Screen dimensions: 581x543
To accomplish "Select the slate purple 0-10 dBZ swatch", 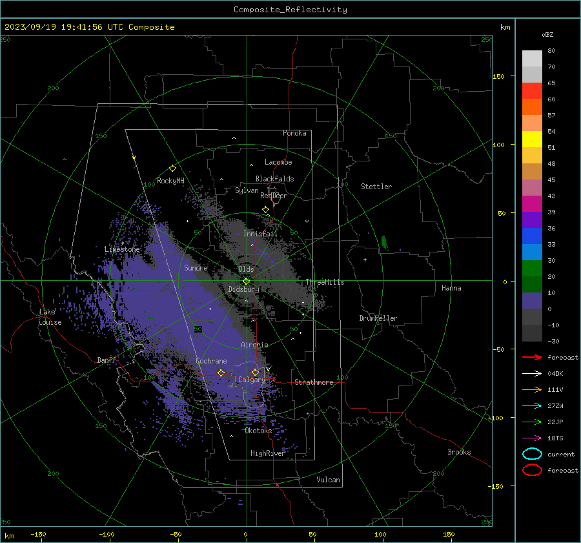I will click(x=532, y=301).
